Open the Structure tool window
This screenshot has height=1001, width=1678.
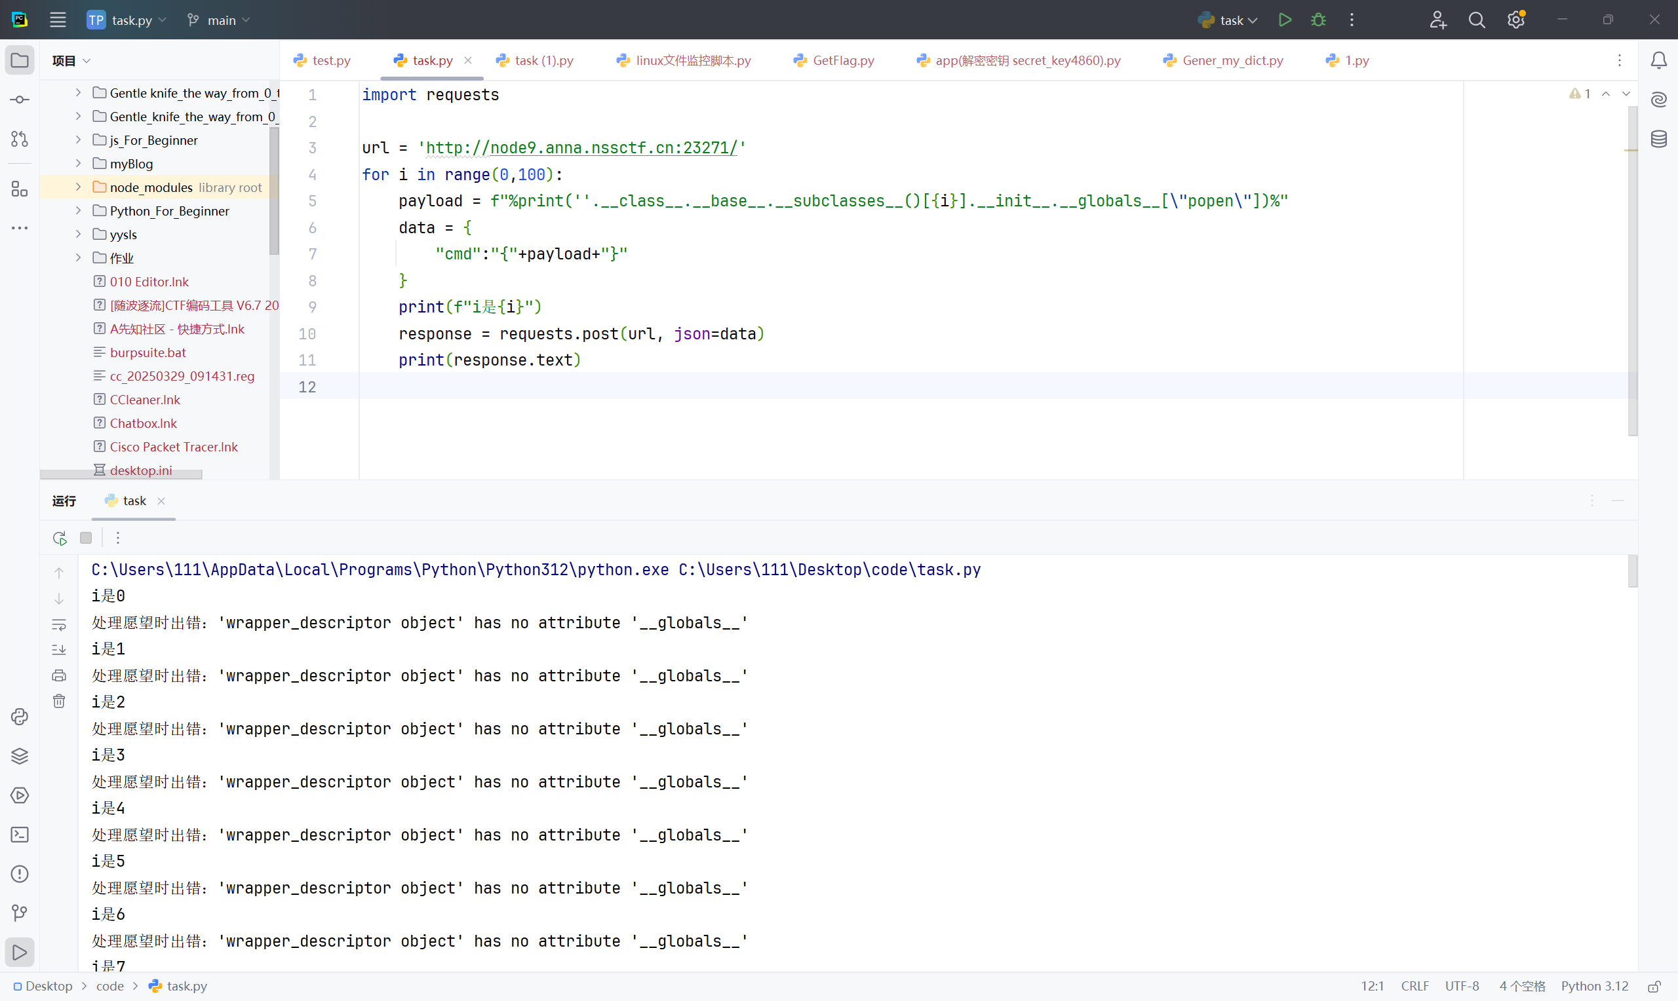click(x=20, y=189)
